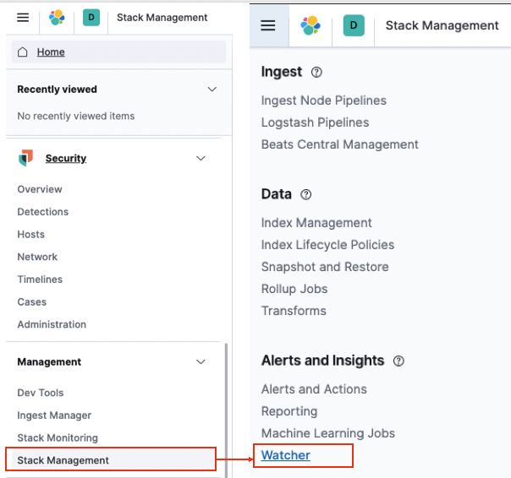Open Security Network page
This screenshot has width=511, height=478.
pyautogui.click(x=37, y=257)
